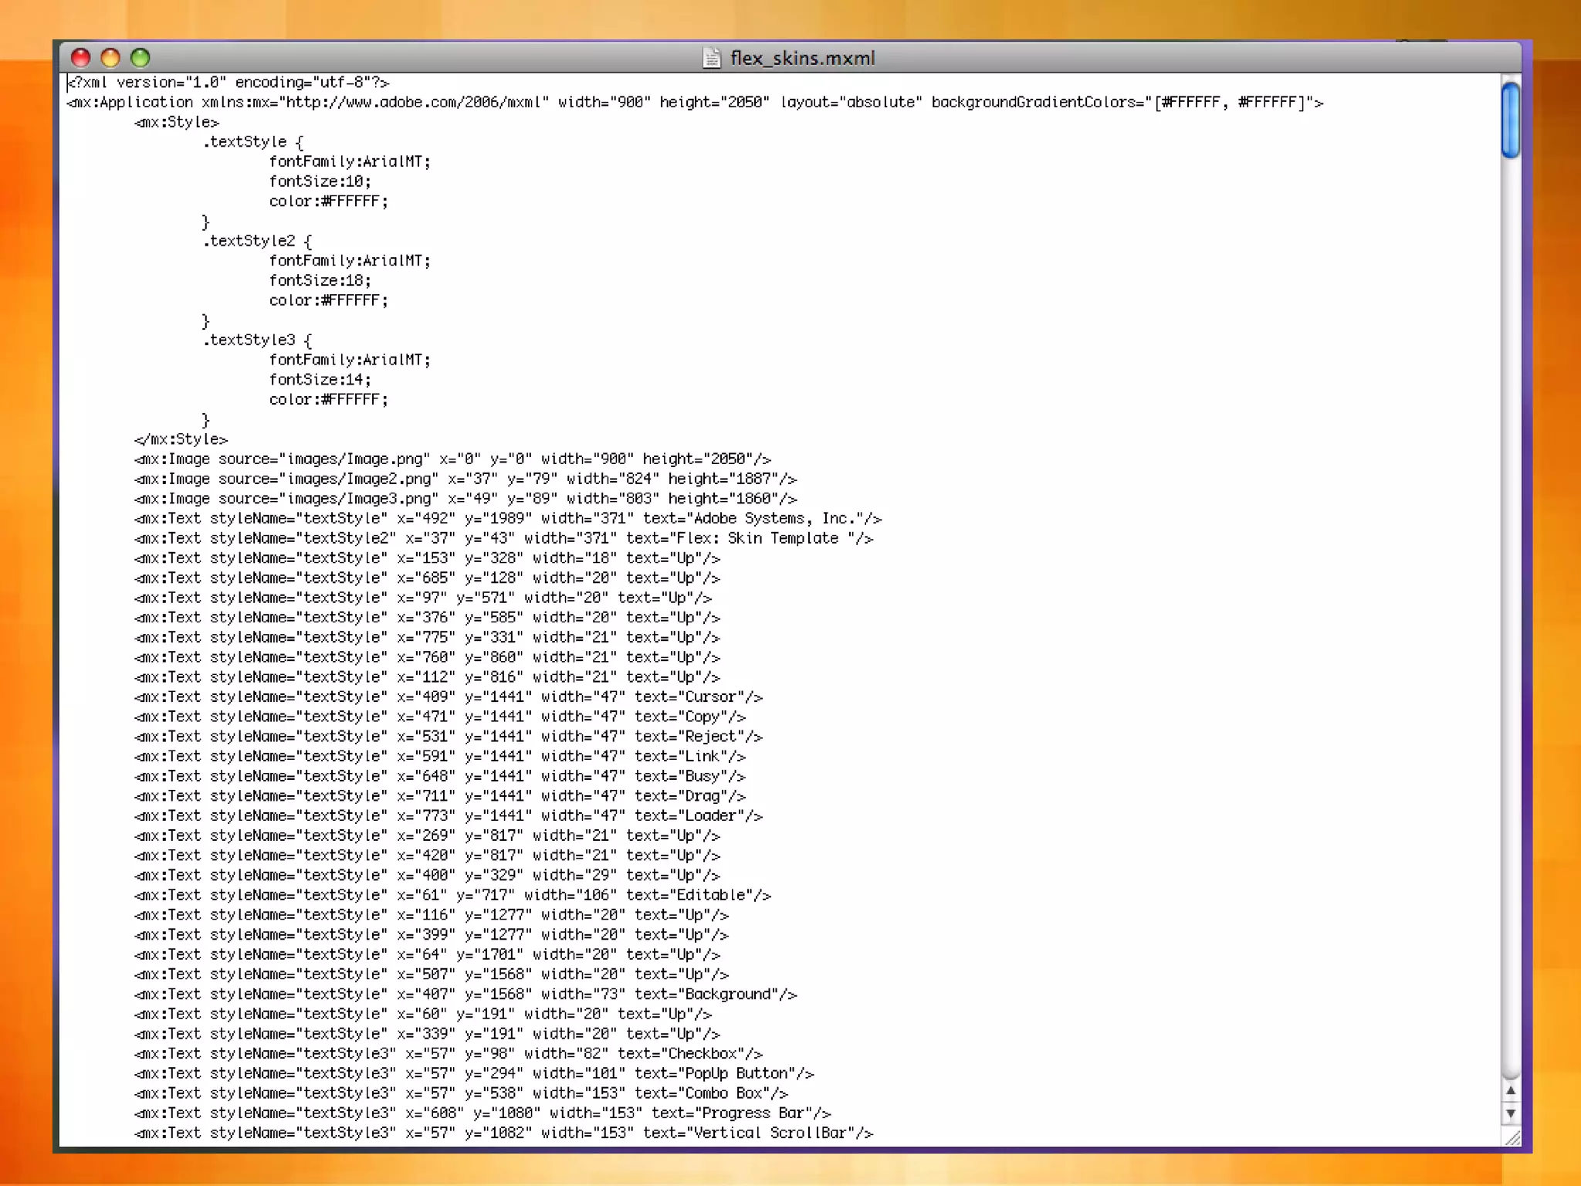Zoom window with green button

tap(140, 58)
